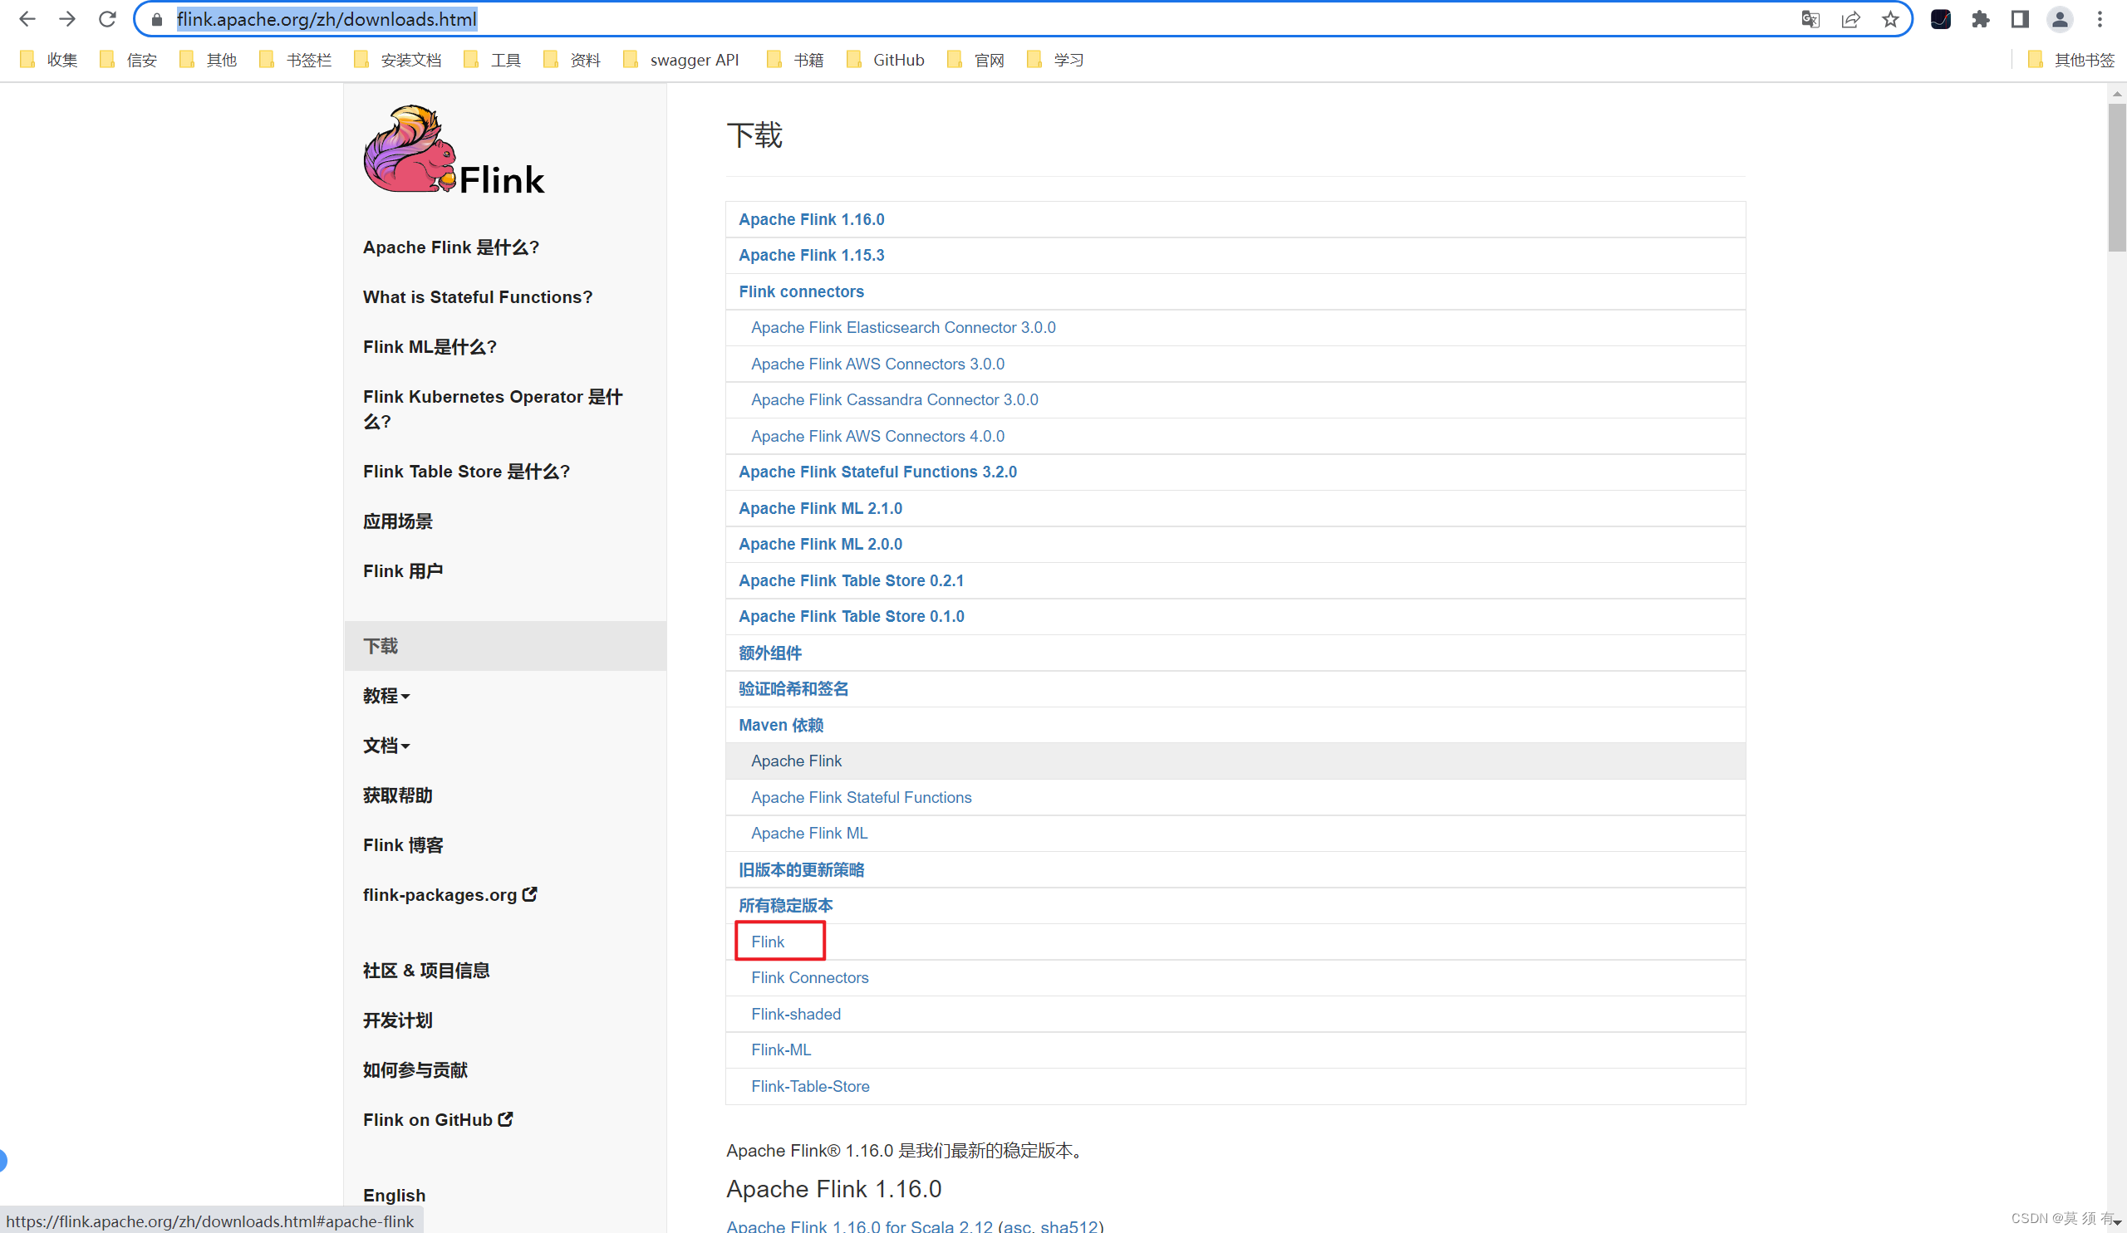Image resolution: width=2127 pixels, height=1233 pixels.
Task: Download Apache Flink 1.16.0 for Scala 2.12
Action: tap(859, 1226)
